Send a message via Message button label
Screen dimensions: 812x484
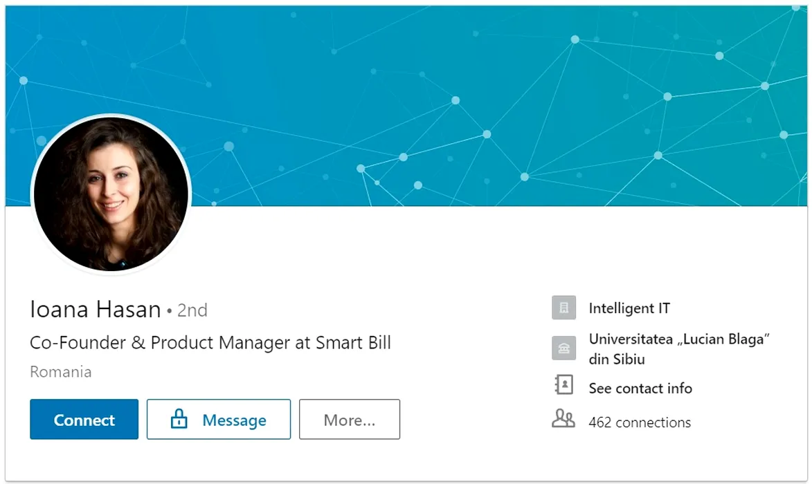pyautogui.click(x=234, y=420)
